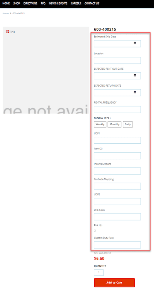Click the TaxCode Mapping input field

(x=117, y=186)
